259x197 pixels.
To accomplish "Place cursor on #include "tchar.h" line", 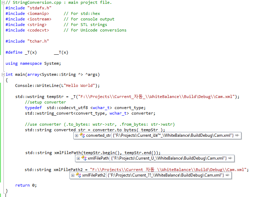I will point(27,41).
